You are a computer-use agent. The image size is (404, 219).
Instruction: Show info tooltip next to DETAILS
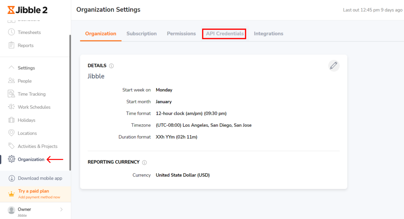[112, 66]
